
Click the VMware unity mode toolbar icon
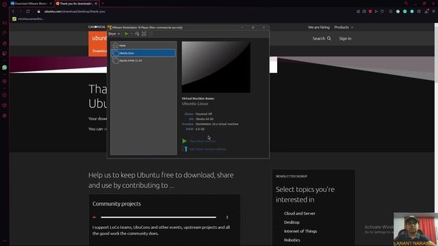151,33
